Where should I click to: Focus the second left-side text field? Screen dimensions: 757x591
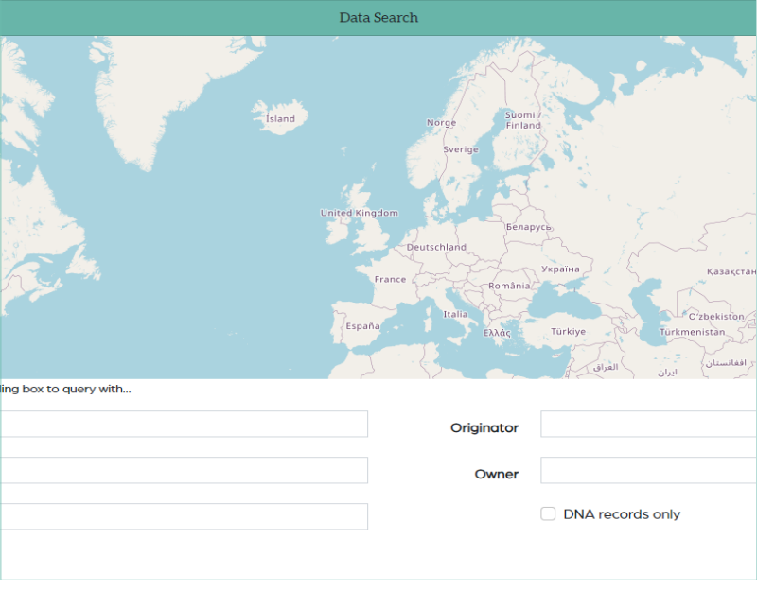coord(184,471)
